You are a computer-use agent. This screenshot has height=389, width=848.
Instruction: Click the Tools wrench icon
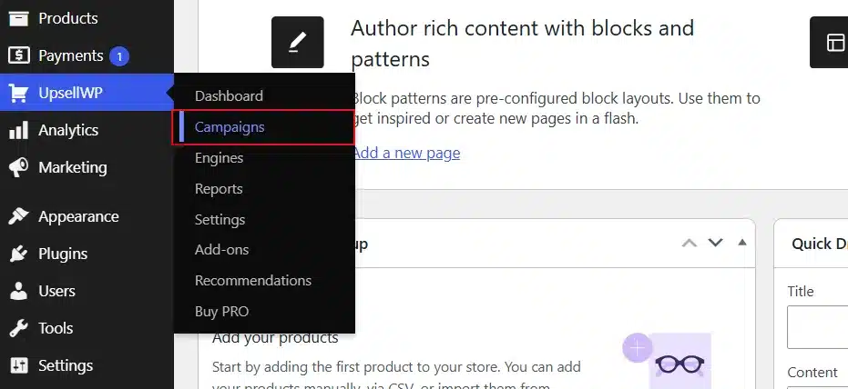point(19,328)
